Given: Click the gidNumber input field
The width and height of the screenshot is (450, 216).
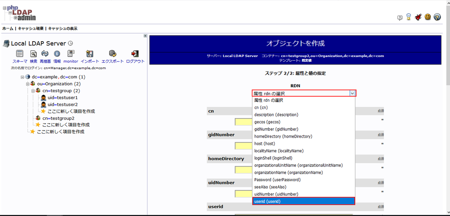Looking at the screenshot, I should pyautogui.click(x=244, y=146).
